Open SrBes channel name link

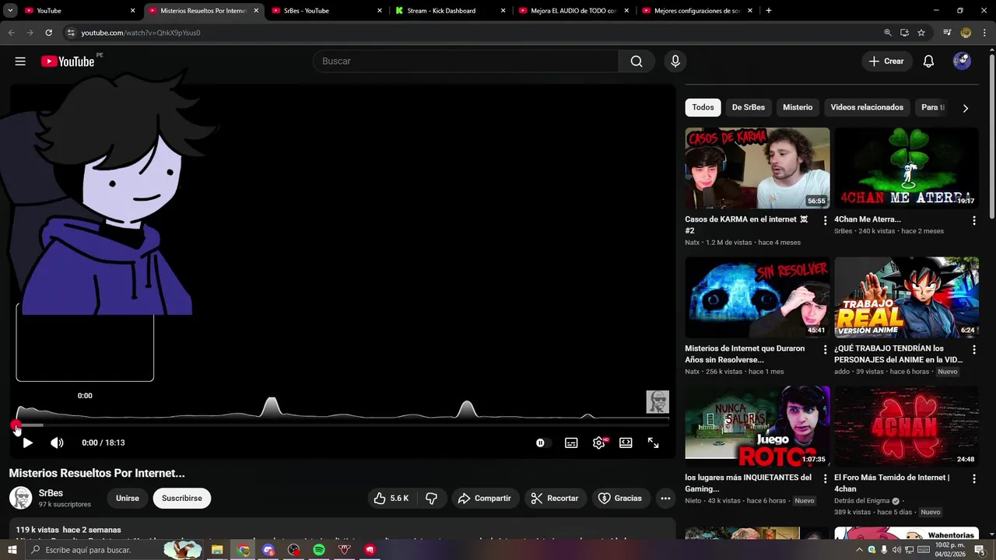click(51, 493)
